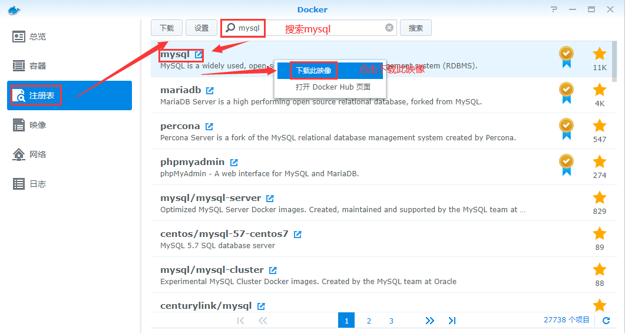The image size is (625, 333).
Task: Open the 日志 sidebar section
Action: 38,184
